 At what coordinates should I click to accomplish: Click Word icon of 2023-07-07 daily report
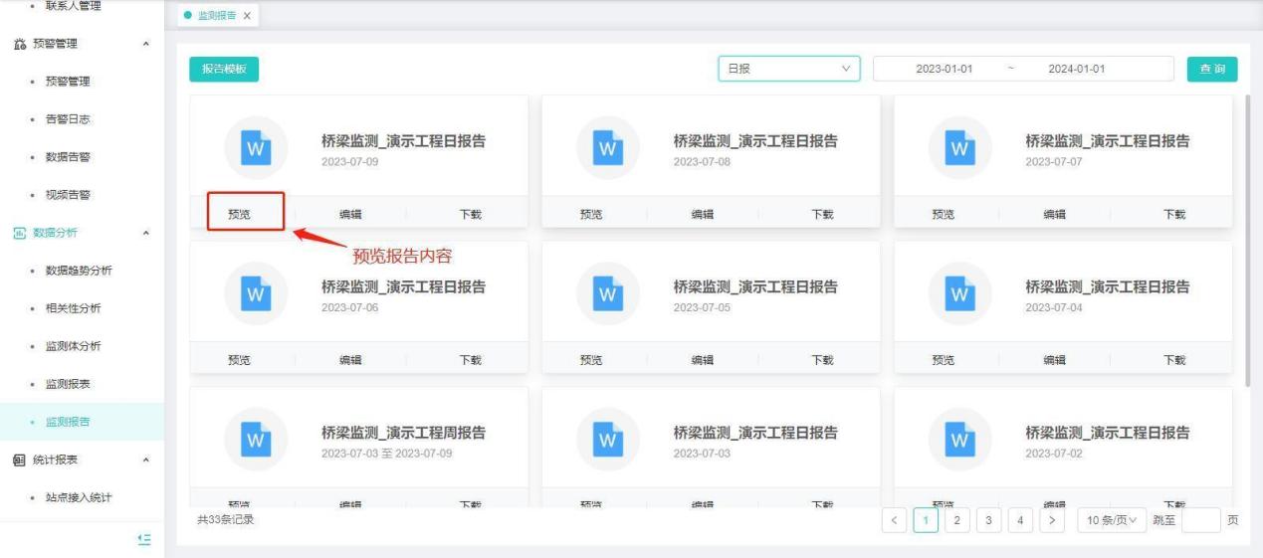pyautogui.click(x=959, y=148)
